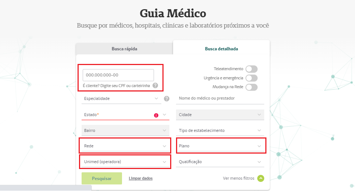The height and width of the screenshot is (194, 355).
Task: Expand the Estado dropdown
Action: (x=125, y=115)
